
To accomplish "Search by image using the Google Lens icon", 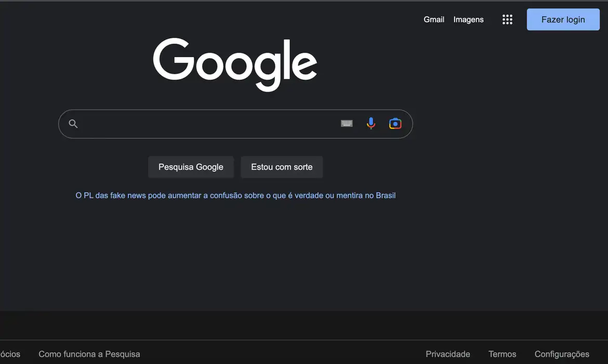I will (395, 123).
